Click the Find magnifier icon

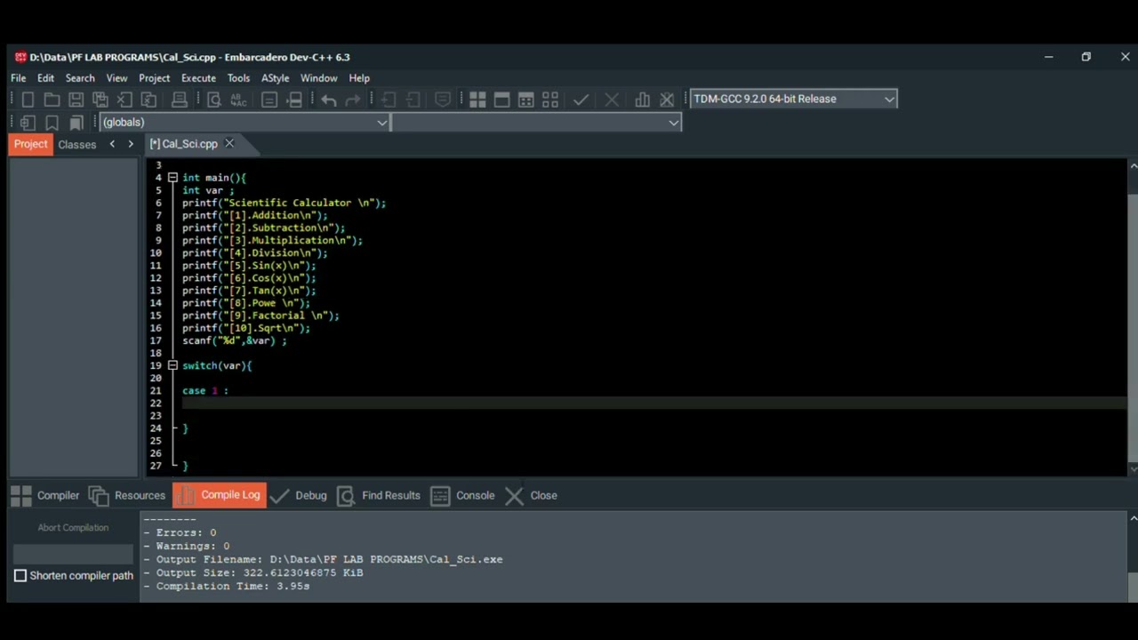click(x=213, y=100)
